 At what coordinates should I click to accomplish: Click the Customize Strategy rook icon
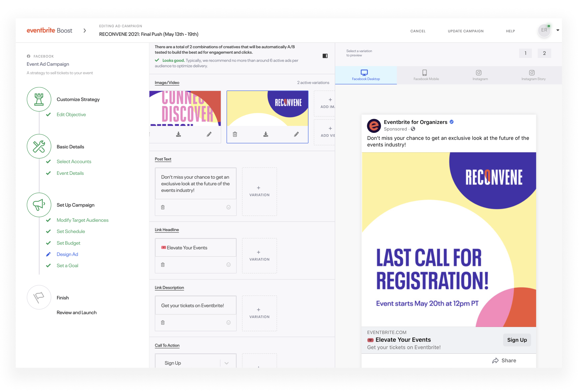(x=39, y=100)
